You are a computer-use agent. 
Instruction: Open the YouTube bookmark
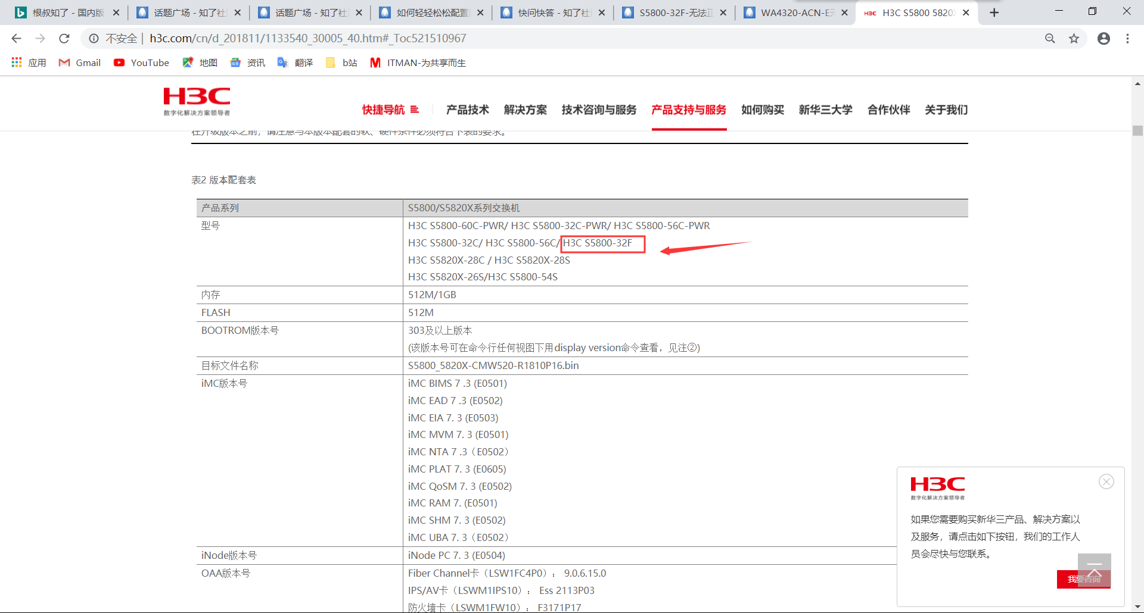pos(141,62)
